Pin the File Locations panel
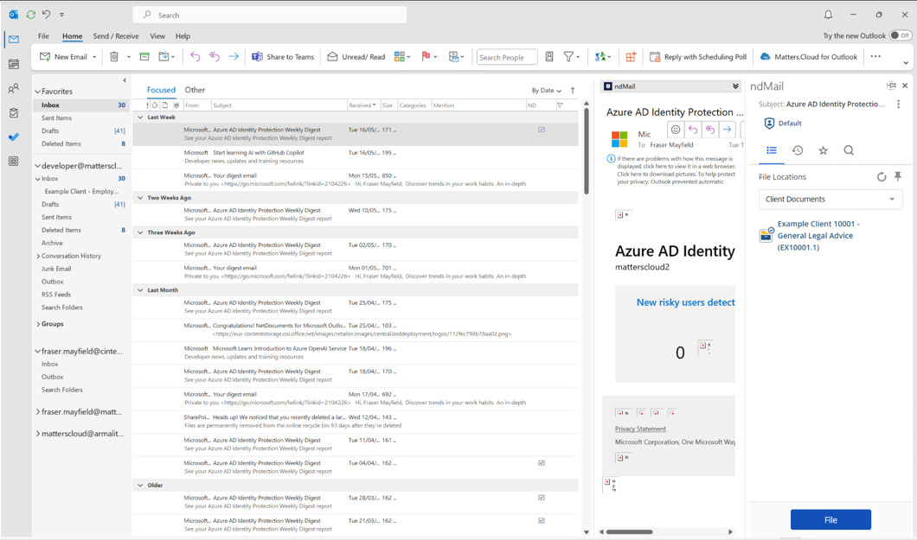 898,177
